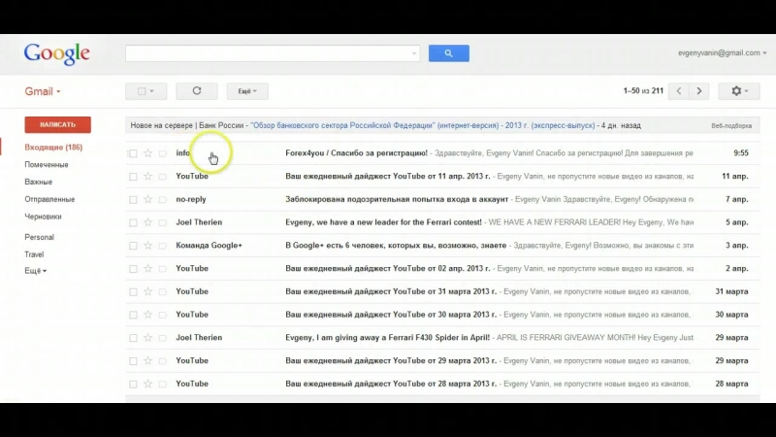Click the НАПИСАТЬ compose button
776x437 pixels.
click(x=58, y=125)
